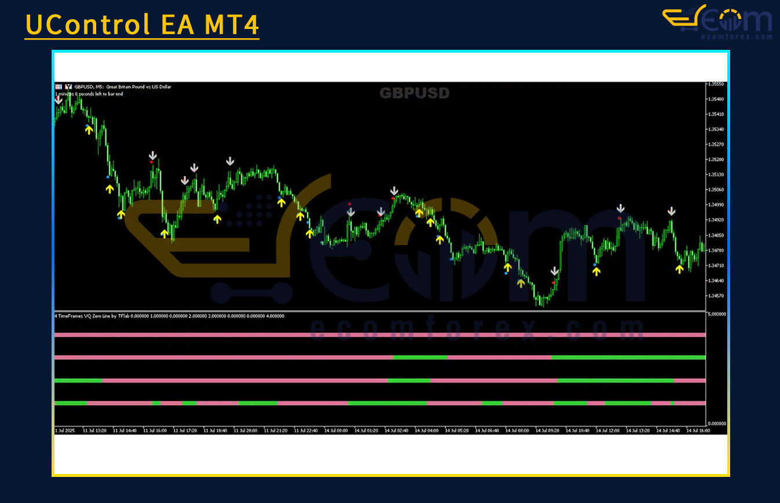Click the '14 Jul 10:40' time label
This screenshot has width=780, height=503.
pos(577,431)
